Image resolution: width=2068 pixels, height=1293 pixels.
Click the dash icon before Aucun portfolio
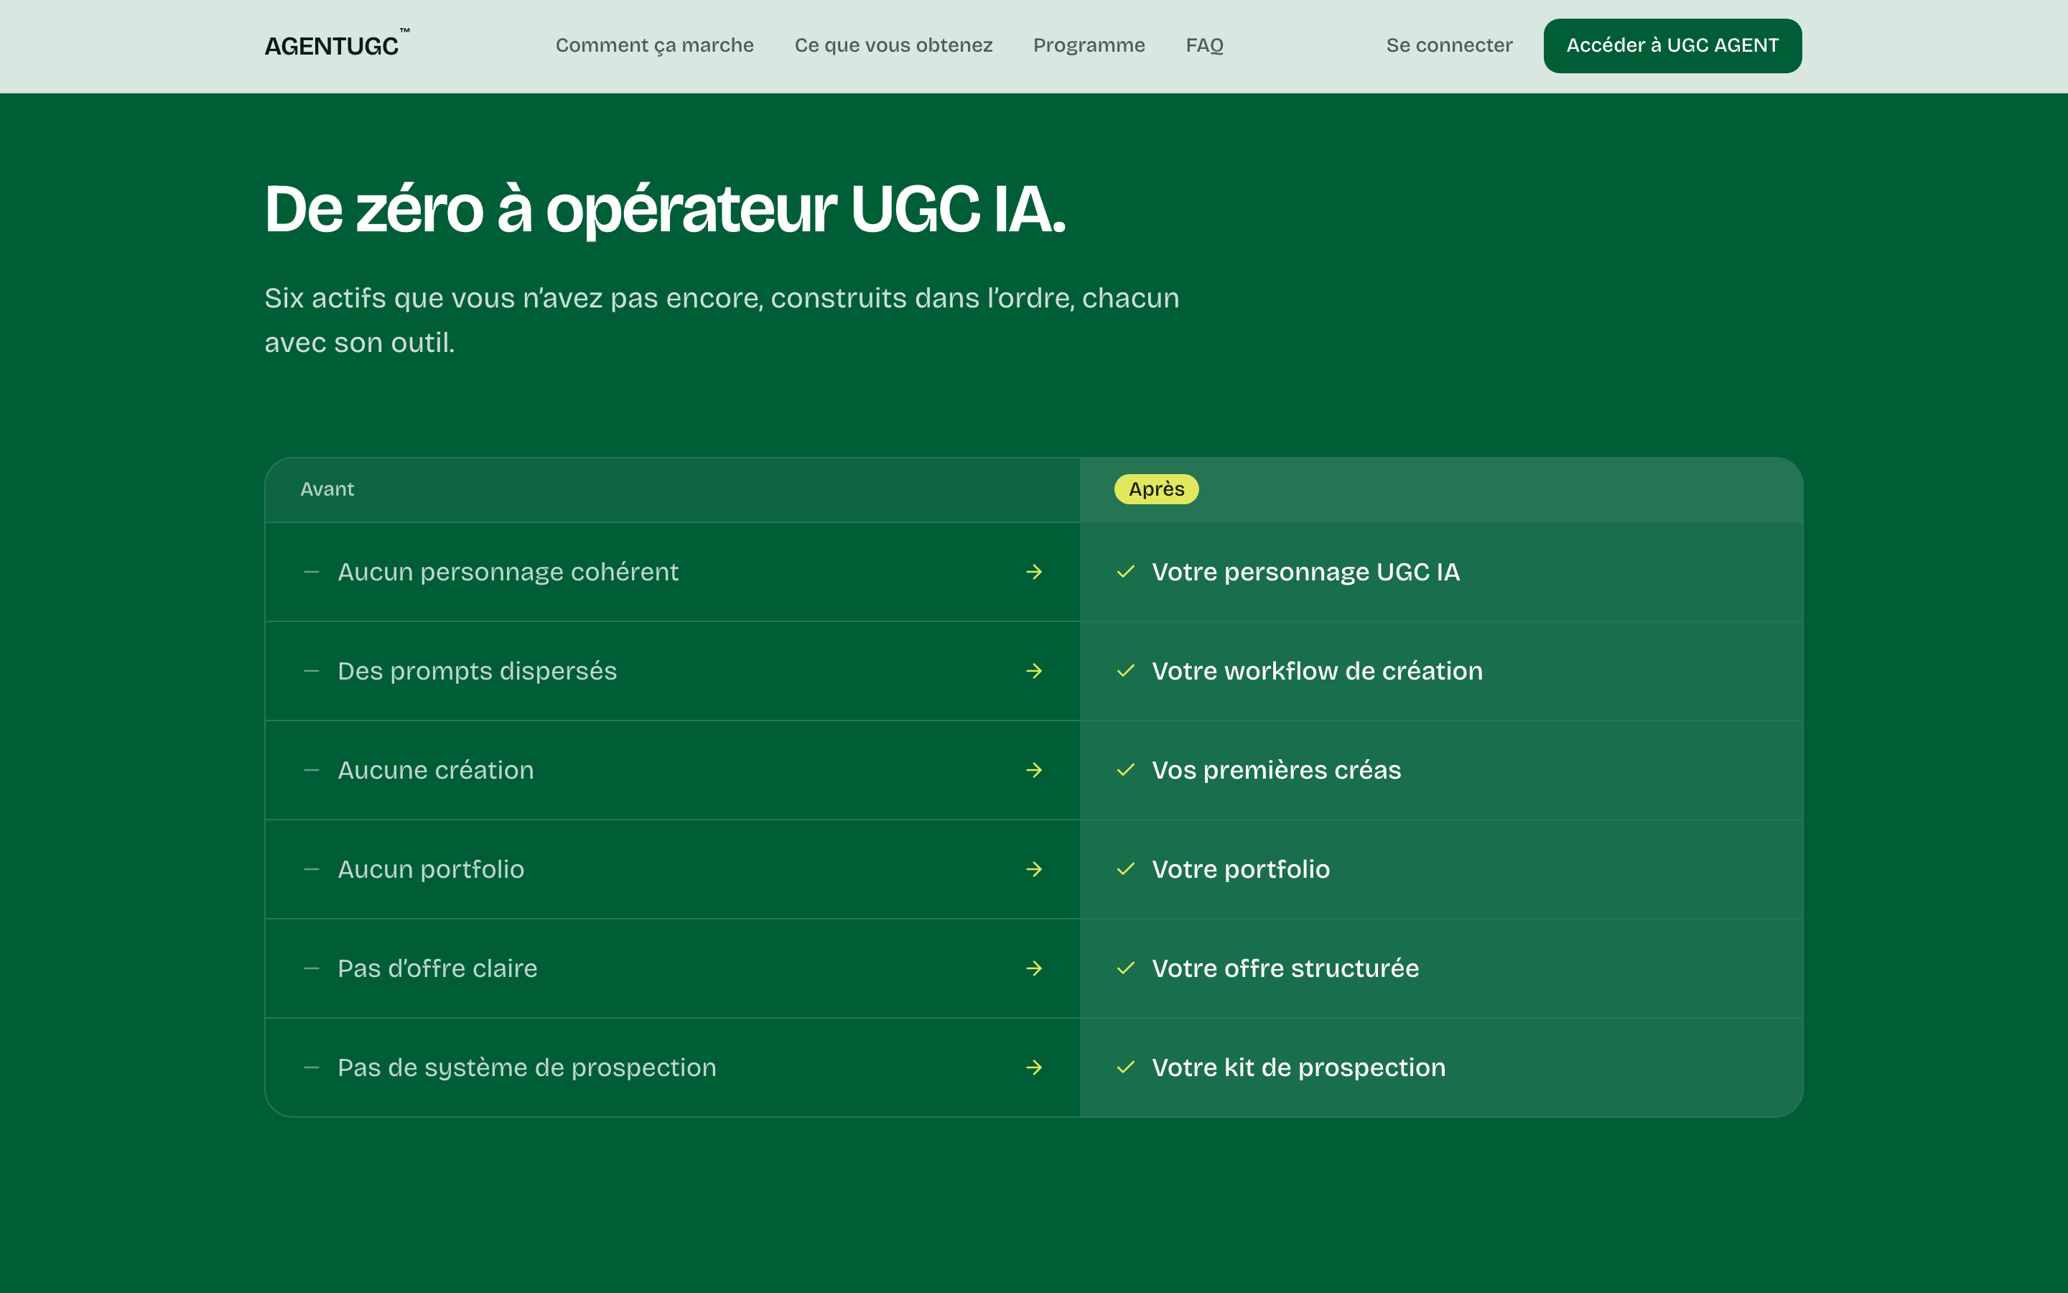[x=311, y=869]
